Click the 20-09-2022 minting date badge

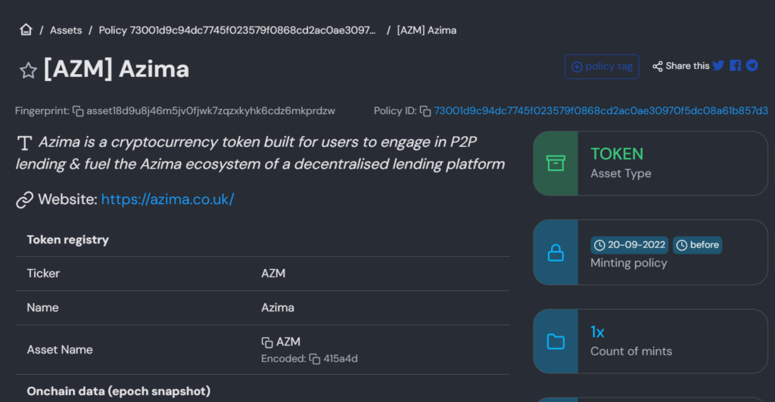click(x=630, y=245)
